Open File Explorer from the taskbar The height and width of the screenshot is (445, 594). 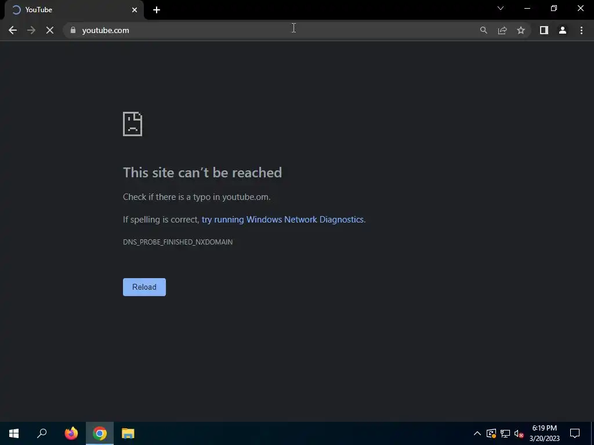pyautogui.click(x=128, y=433)
